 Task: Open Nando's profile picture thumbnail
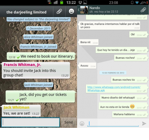click(x=84, y=10)
